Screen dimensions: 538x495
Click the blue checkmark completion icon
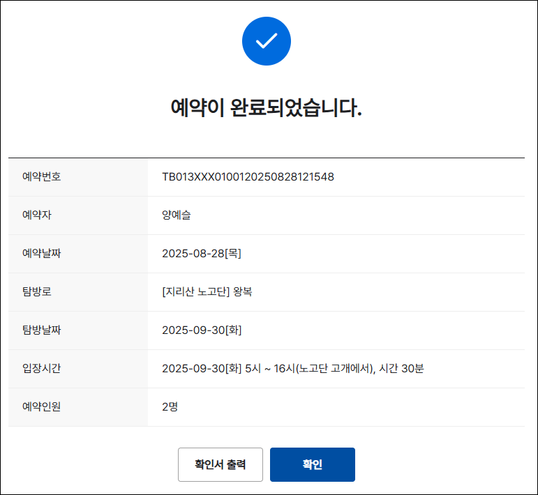[x=267, y=41]
